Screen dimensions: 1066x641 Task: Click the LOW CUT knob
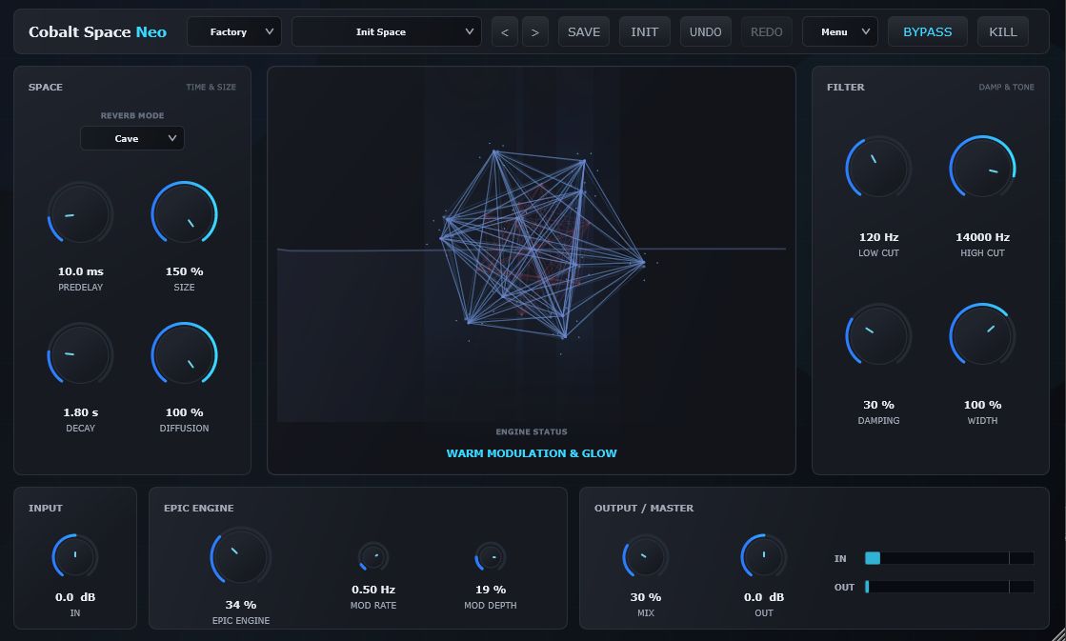point(878,168)
